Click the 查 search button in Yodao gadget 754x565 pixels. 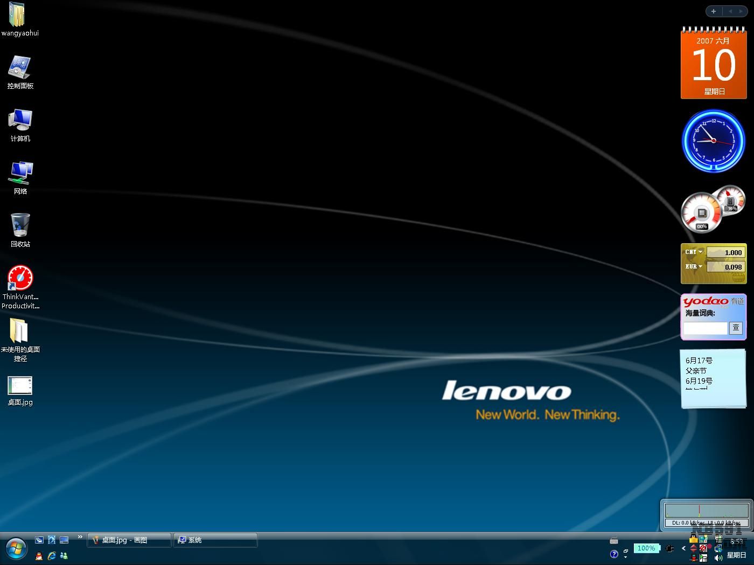pos(736,328)
